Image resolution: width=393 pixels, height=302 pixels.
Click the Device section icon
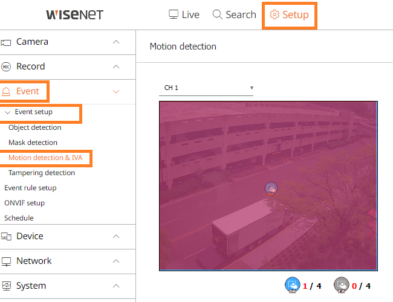tap(6, 236)
